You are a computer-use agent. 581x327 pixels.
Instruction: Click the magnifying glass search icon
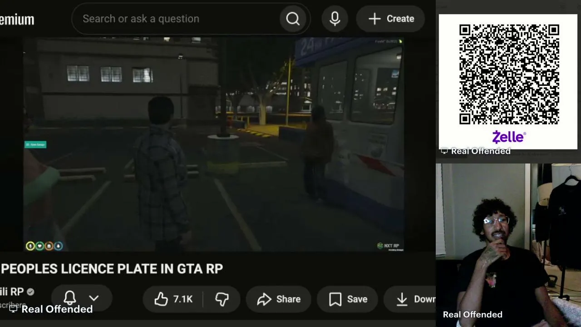coord(293,19)
